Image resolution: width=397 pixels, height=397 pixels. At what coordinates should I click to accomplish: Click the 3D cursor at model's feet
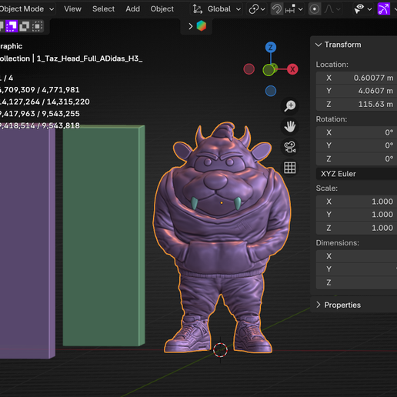[220, 349]
